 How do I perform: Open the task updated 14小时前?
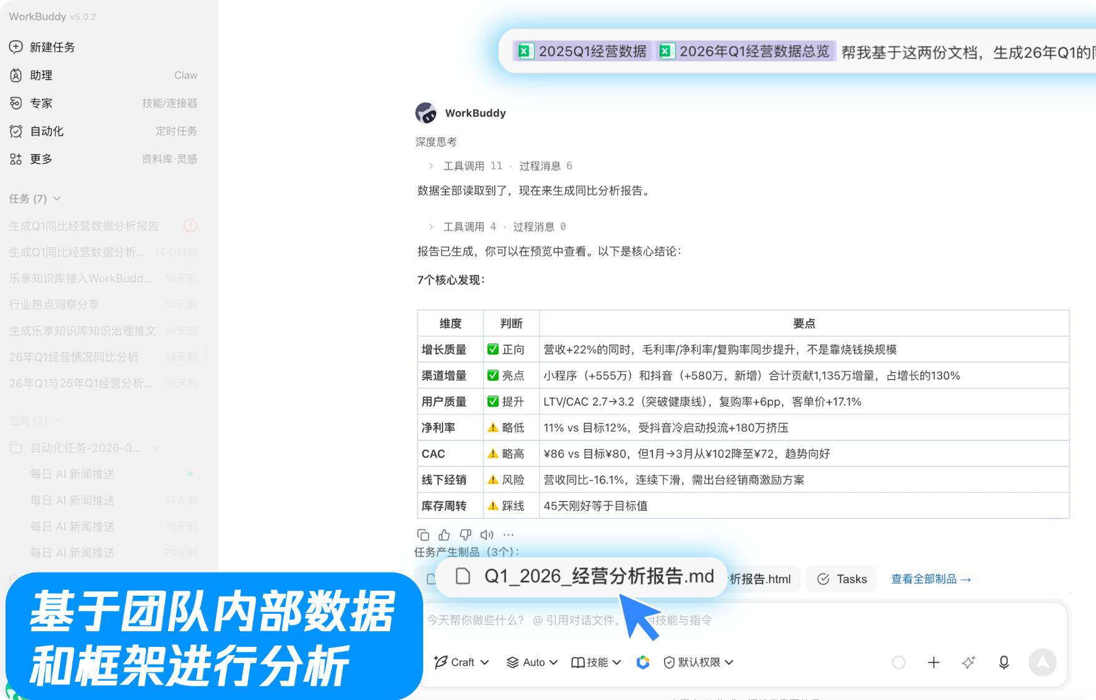coord(104,252)
